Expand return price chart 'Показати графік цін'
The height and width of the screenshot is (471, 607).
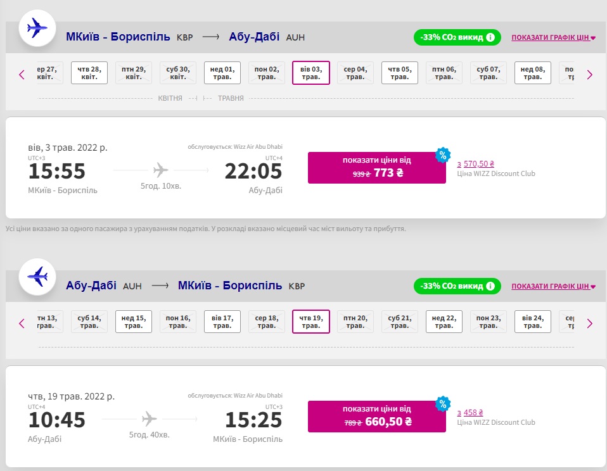click(x=553, y=286)
